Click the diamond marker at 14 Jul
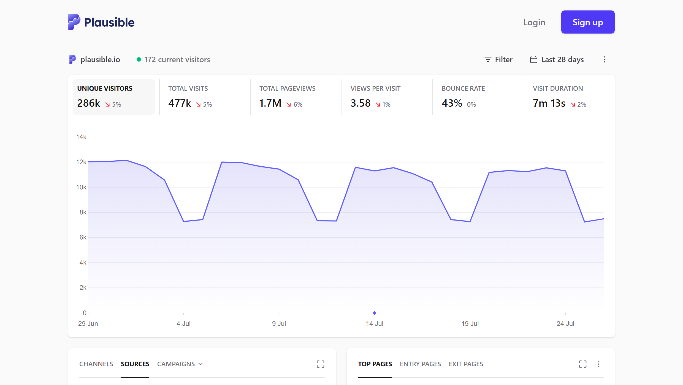The width and height of the screenshot is (683, 385). (x=375, y=313)
